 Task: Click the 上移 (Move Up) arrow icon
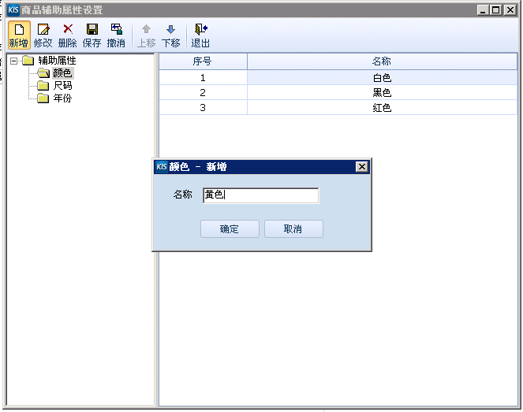(x=146, y=29)
